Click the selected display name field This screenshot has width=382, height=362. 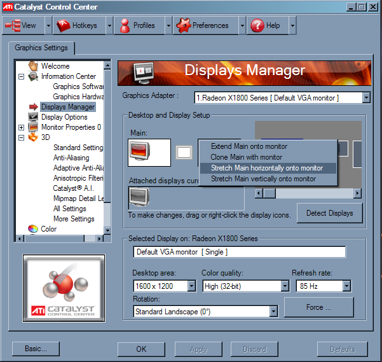tap(240, 252)
